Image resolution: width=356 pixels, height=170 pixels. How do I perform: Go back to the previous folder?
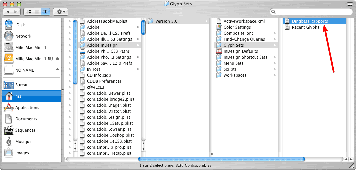click(8, 12)
